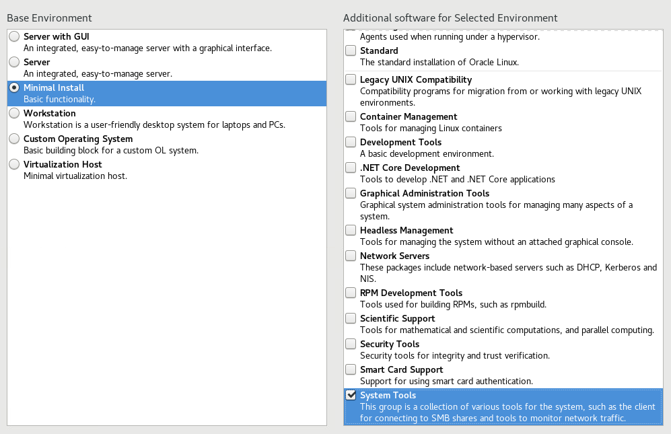The image size is (671, 434).
Task: Pick Custom Operating System as base
Action: (14, 139)
